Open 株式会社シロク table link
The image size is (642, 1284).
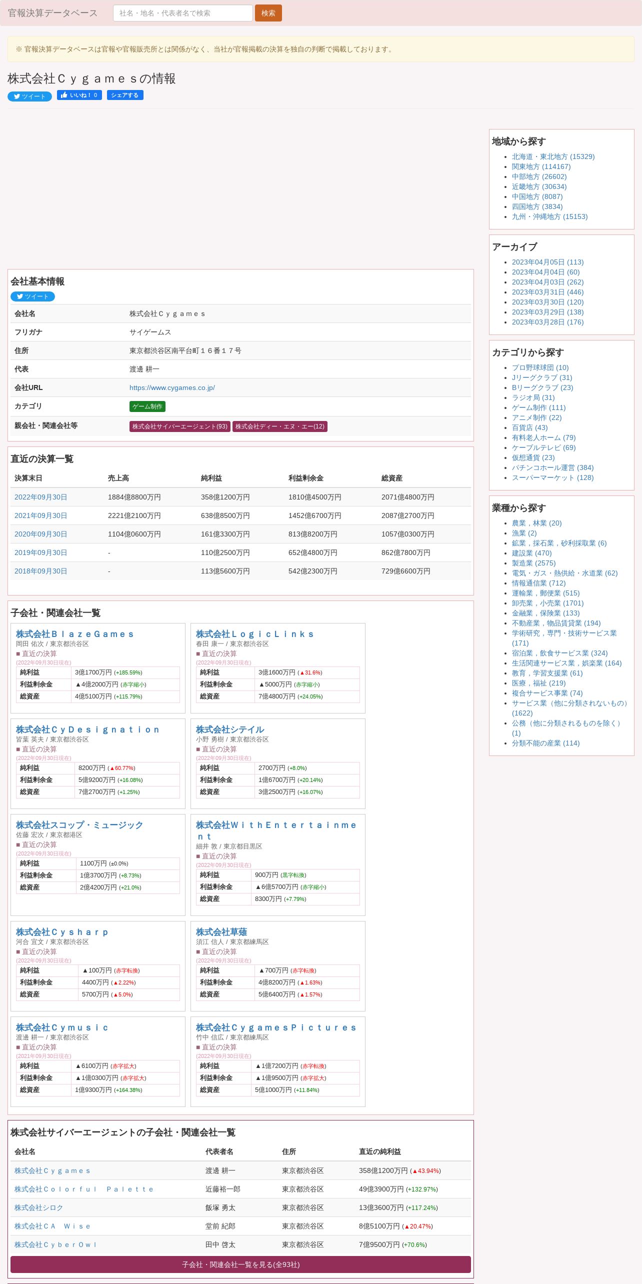(39, 1207)
